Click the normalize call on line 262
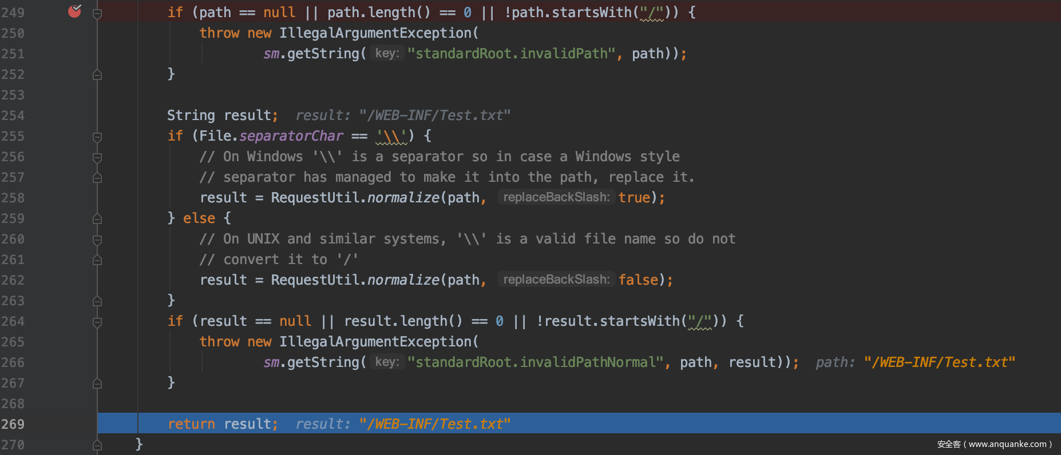The image size is (1061, 455). pos(403,280)
